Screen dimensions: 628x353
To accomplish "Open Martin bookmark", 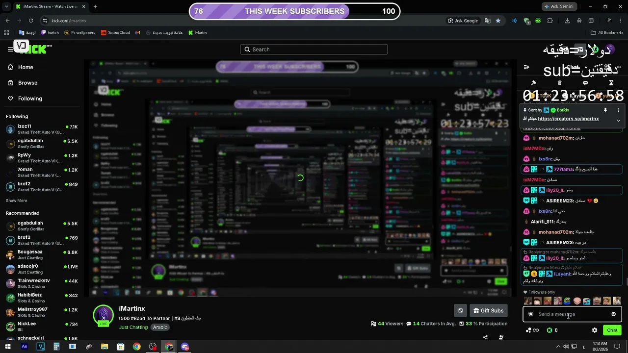I will (x=198, y=33).
